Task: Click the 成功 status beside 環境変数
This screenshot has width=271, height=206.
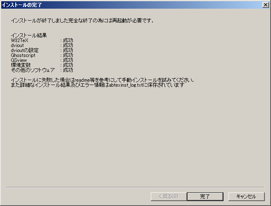Action: (x=68, y=65)
